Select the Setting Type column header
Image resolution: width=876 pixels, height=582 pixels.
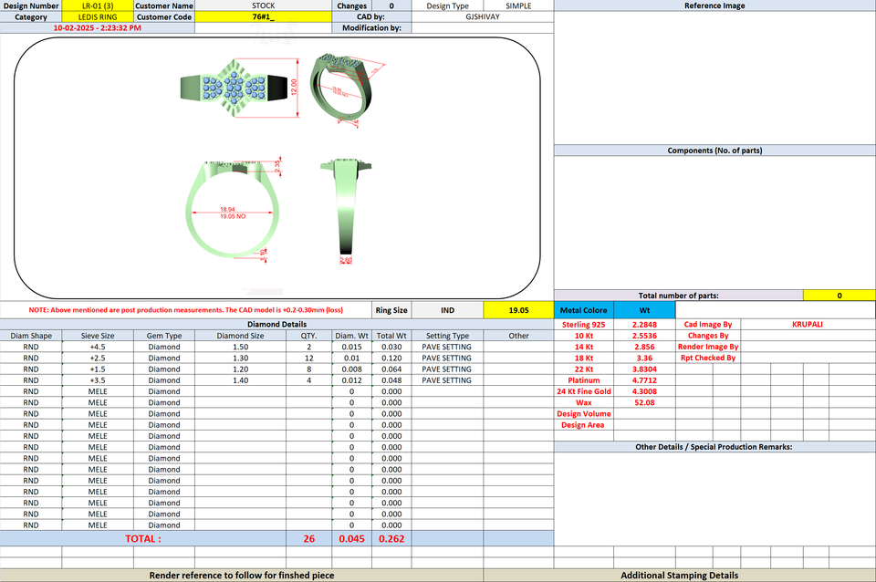447,336
